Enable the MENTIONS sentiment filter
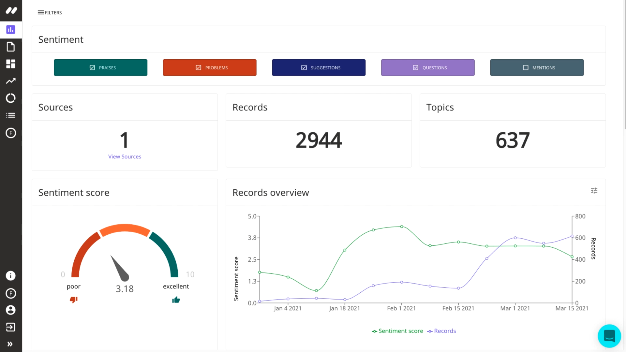The height and width of the screenshot is (352, 626). [537, 67]
